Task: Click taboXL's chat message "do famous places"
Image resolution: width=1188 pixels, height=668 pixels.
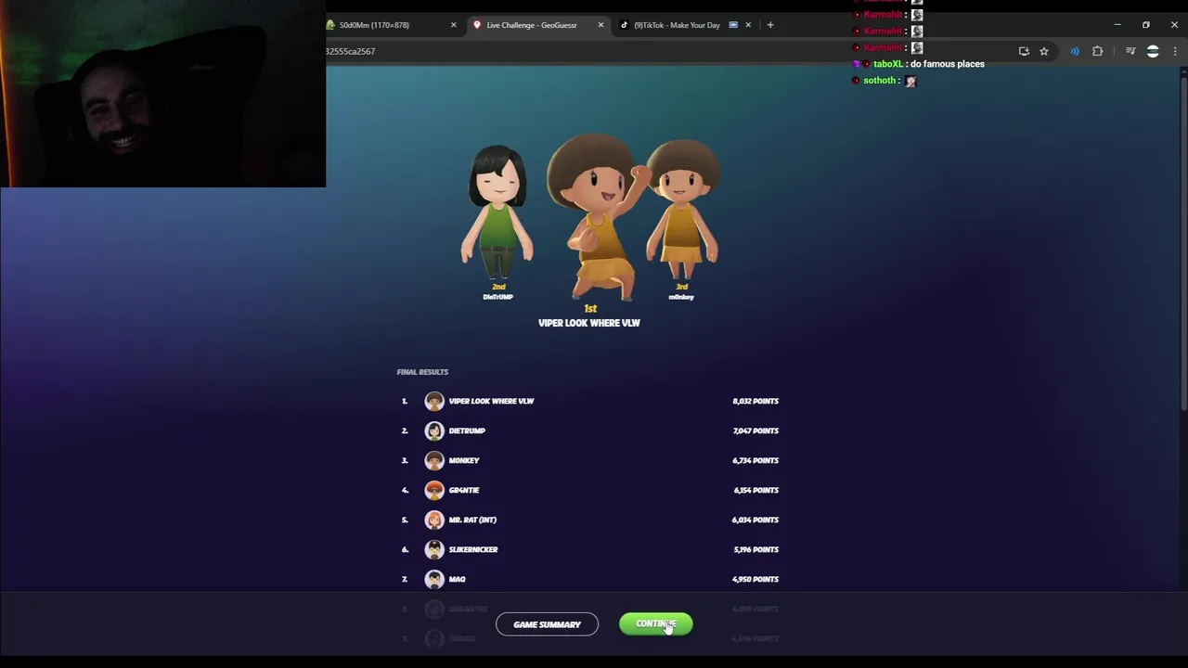Action: point(947,64)
